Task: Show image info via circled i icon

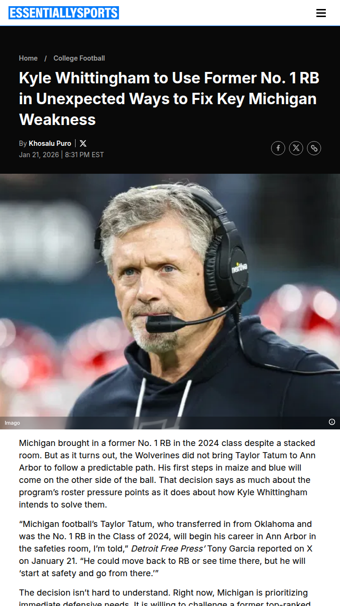Action: [332, 422]
